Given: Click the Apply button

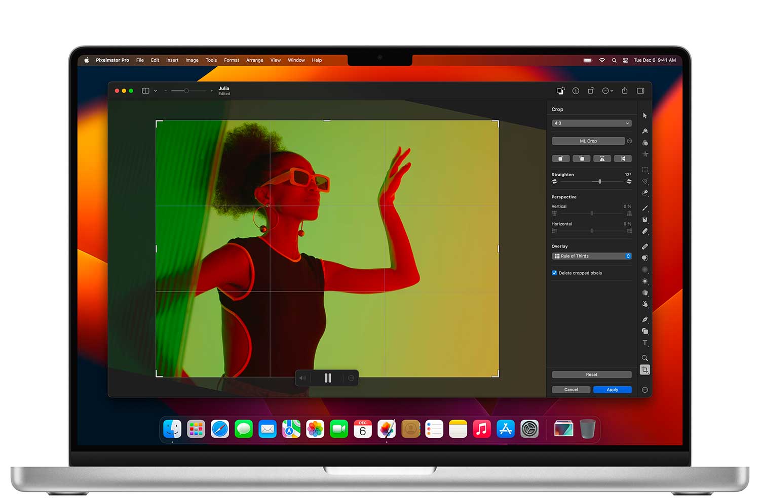Looking at the screenshot, I should tap(612, 390).
